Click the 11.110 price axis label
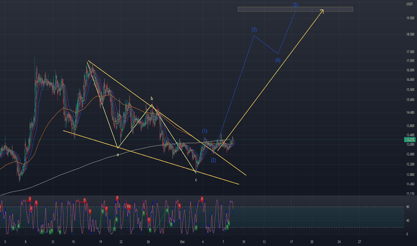This screenshot has height=246, width=417. point(410,194)
